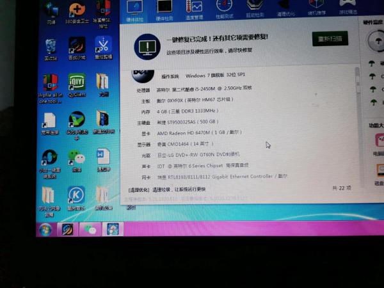The width and height of the screenshot is (384, 288).
Task: Click the second umbrella icon in temperature list
Action: click(x=372, y=76)
